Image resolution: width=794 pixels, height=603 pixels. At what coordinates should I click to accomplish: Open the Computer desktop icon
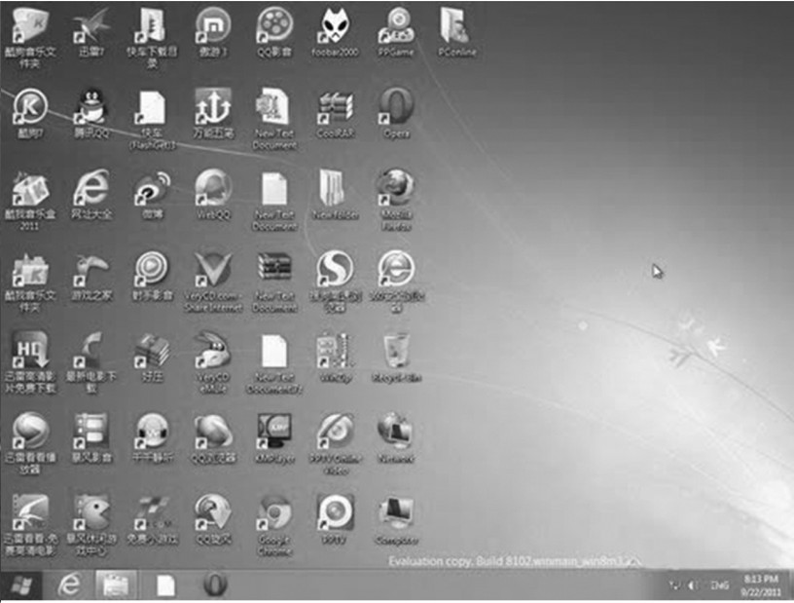pos(396,520)
